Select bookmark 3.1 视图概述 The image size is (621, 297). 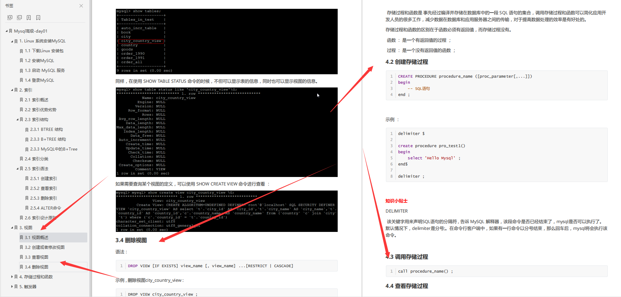point(37,238)
